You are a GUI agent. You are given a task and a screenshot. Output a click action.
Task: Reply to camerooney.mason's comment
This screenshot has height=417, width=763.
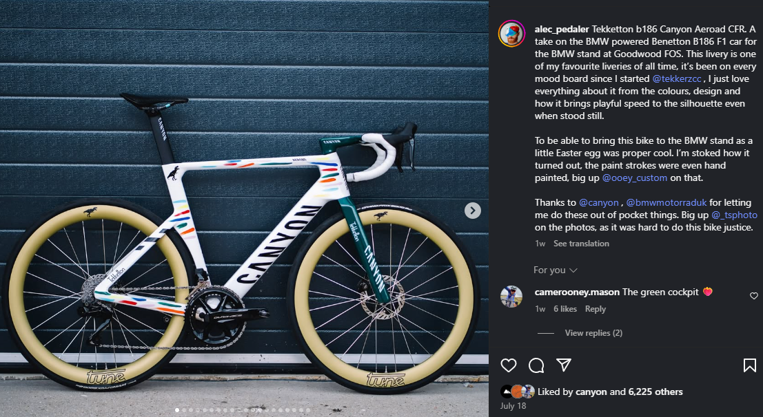[596, 309]
